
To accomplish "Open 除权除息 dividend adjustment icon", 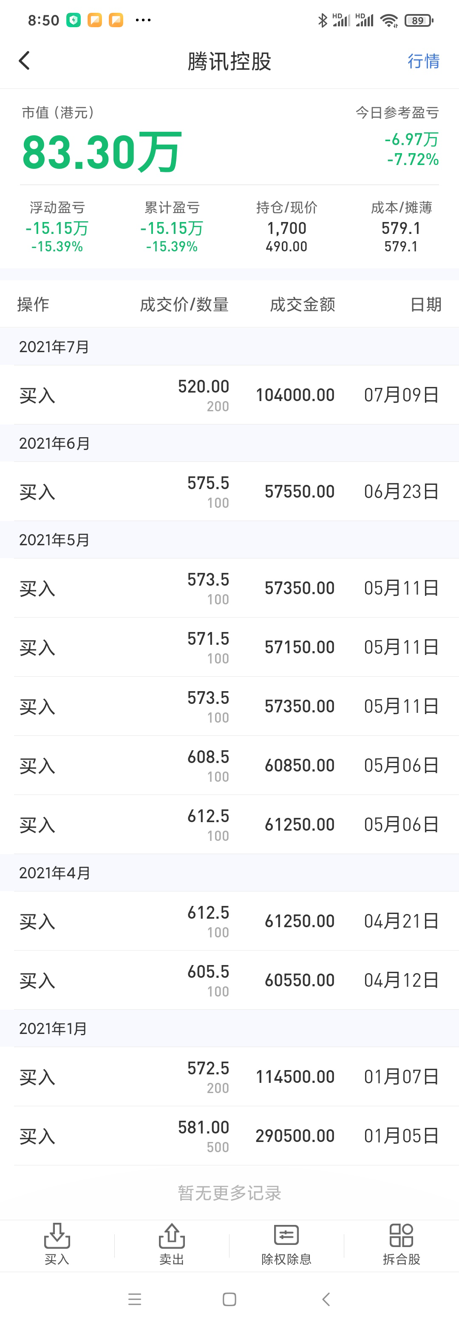I will click(286, 1243).
